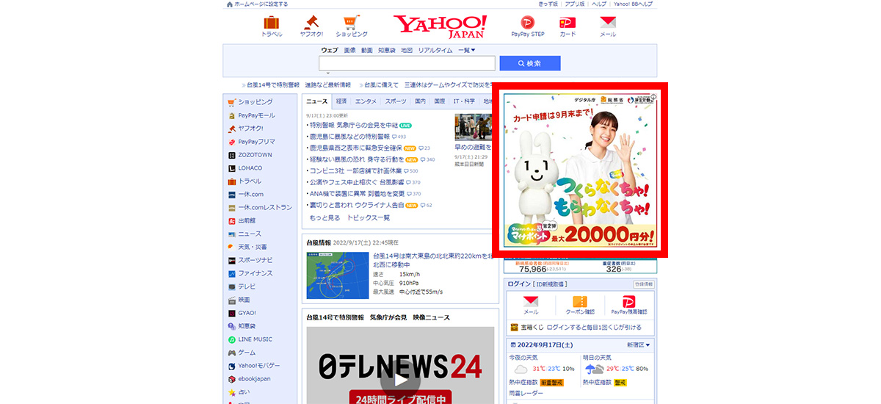Expand the 一覧 search category dropdown
This screenshot has width=881, height=404.
[x=467, y=51]
